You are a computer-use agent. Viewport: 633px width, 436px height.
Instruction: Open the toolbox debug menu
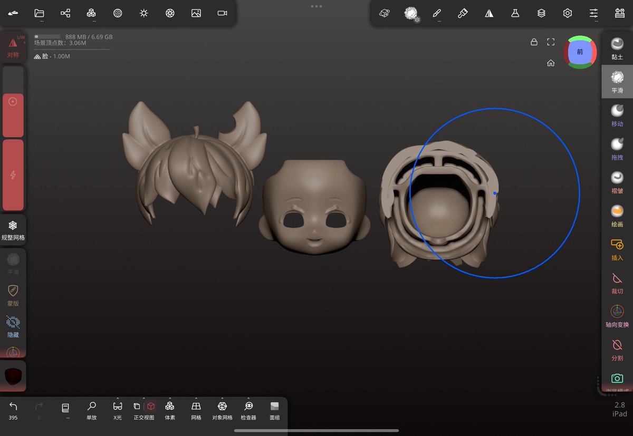pyautogui.click(x=620, y=13)
